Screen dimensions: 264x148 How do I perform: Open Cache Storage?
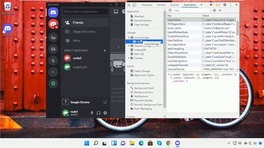click(x=142, y=71)
